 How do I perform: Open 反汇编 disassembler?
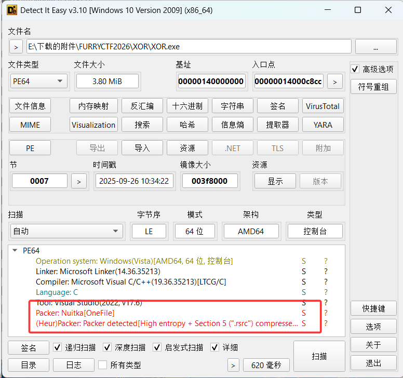point(142,106)
